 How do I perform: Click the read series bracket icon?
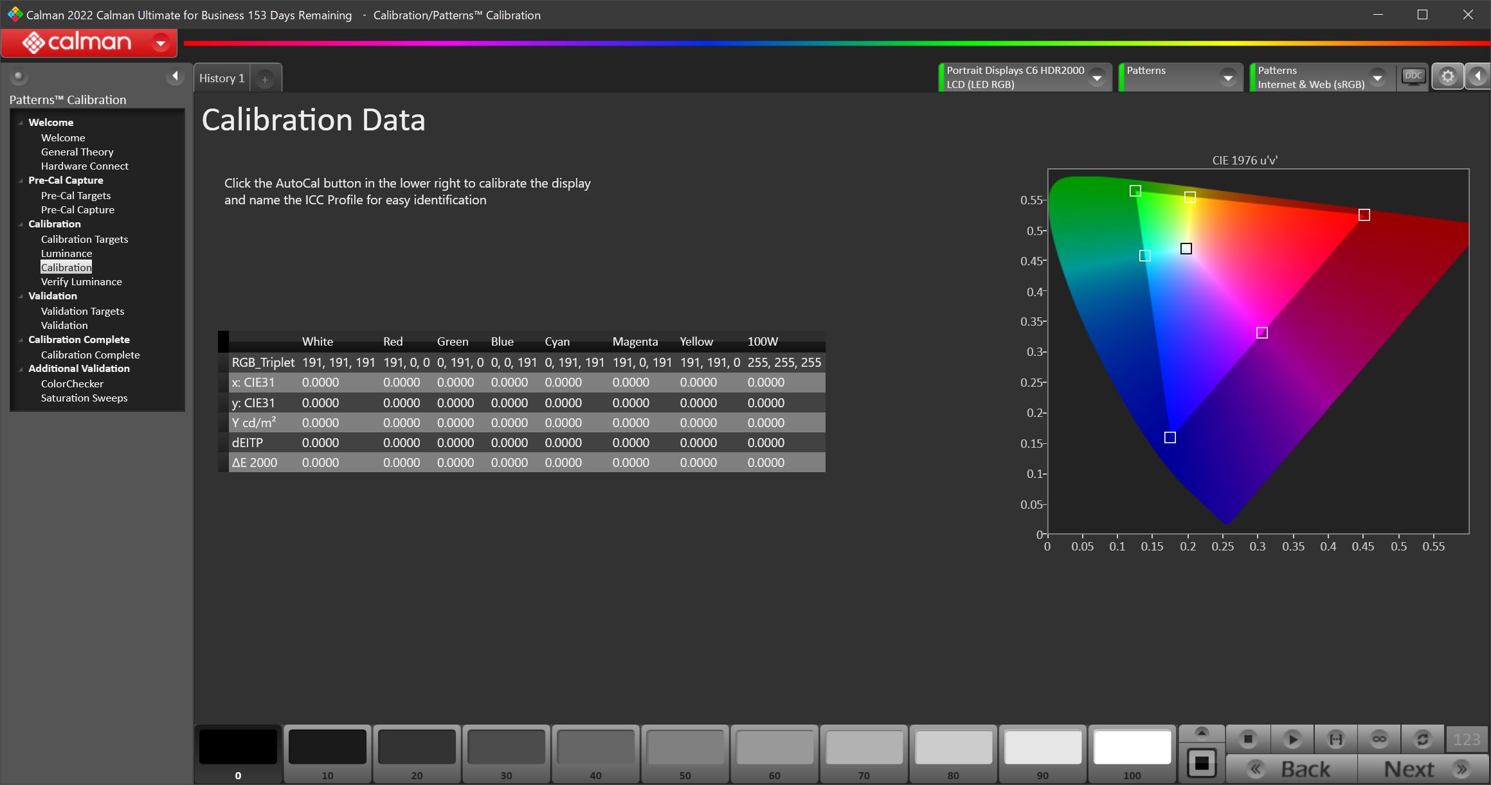[x=1335, y=739]
